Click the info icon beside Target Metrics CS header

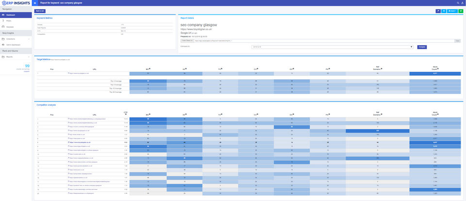click(x=258, y=68)
